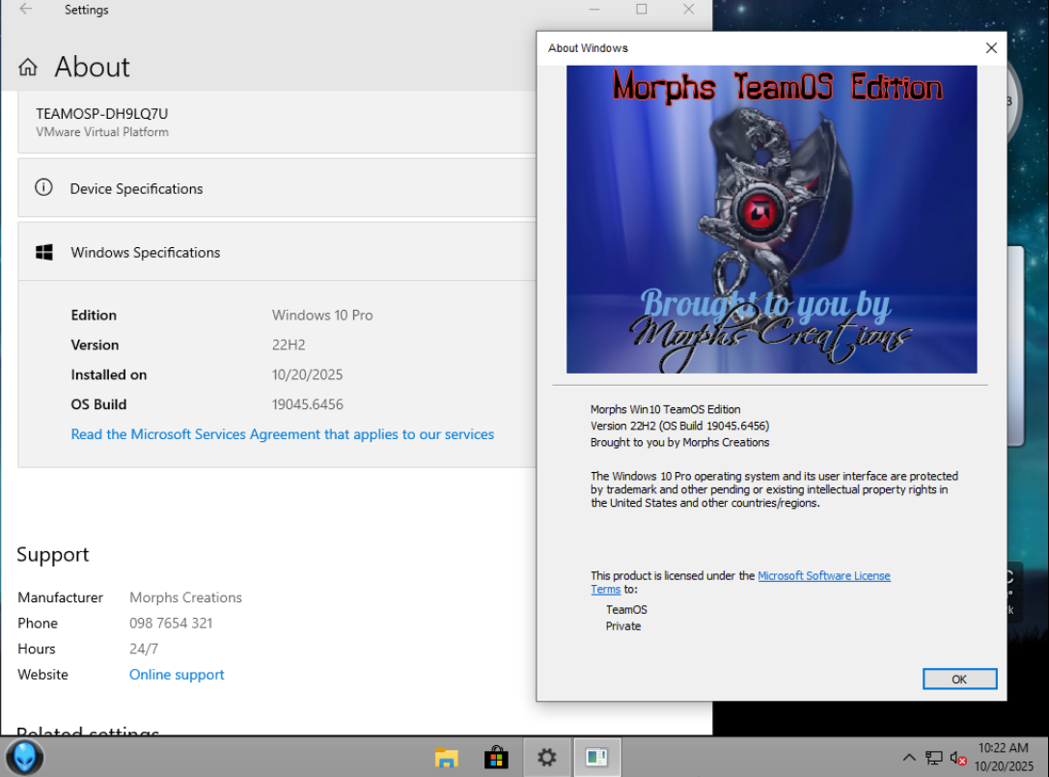The width and height of the screenshot is (1049, 777).
Task: Open File Explorer from the taskbar
Action: click(x=446, y=758)
